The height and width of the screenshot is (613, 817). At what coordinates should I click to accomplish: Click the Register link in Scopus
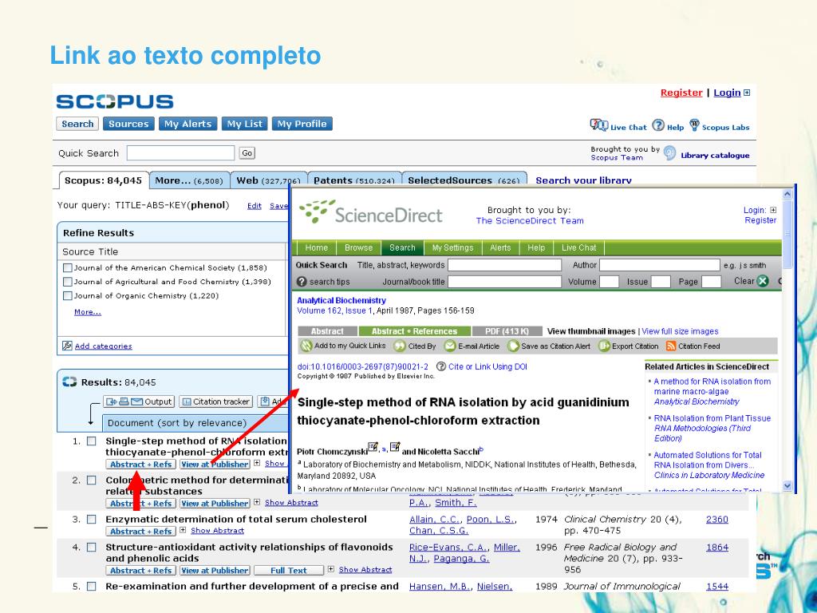click(x=681, y=93)
